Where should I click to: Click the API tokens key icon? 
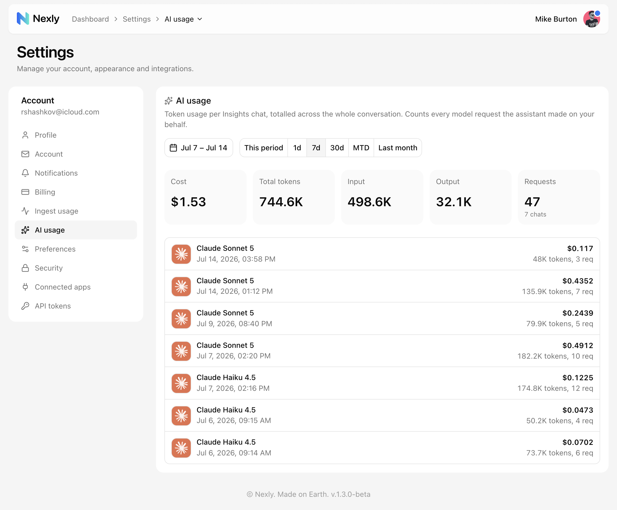click(25, 306)
